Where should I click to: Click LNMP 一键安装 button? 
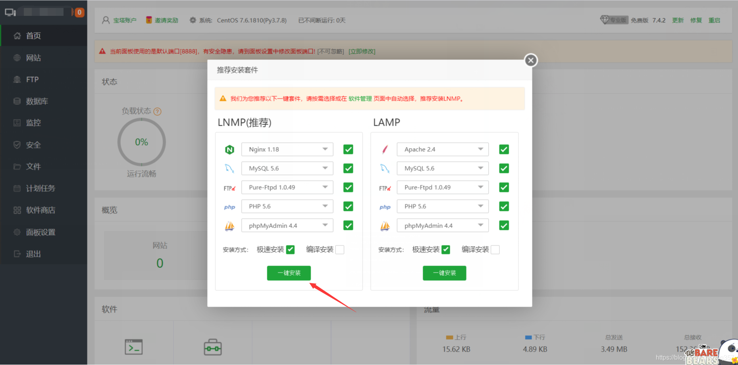pyautogui.click(x=289, y=273)
